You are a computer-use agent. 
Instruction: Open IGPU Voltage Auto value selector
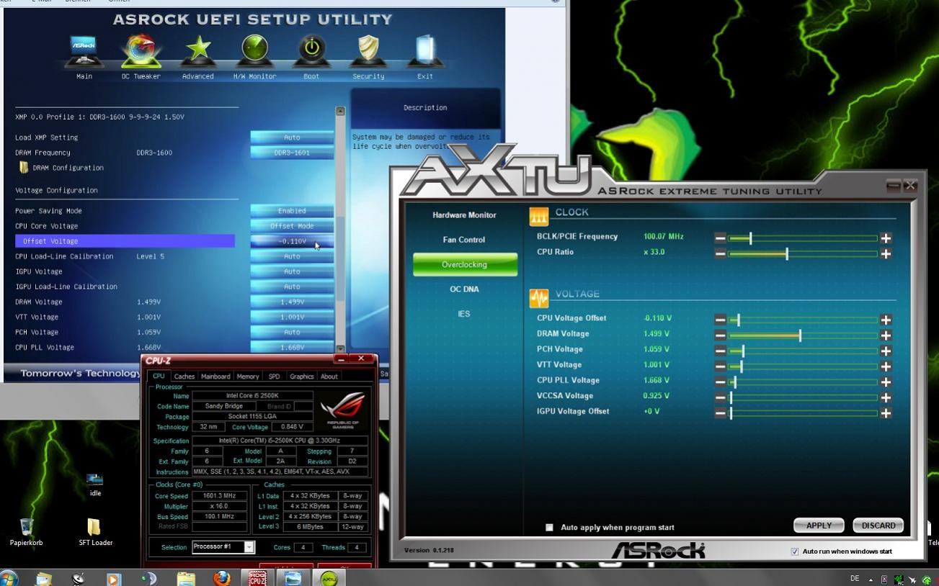click(292, 271)
